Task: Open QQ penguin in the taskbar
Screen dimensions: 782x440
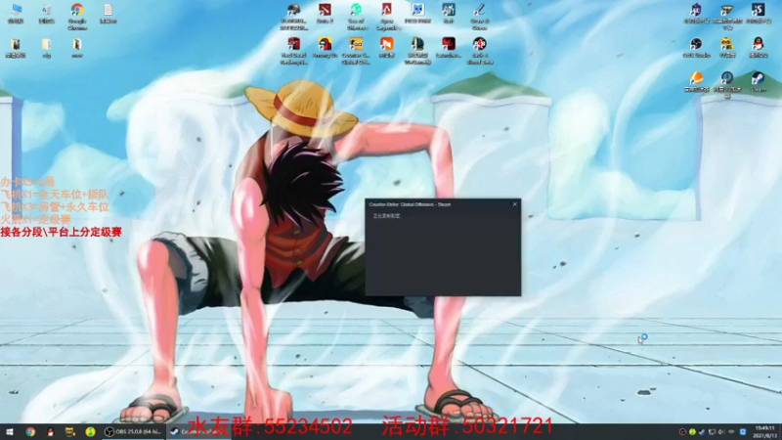Action: click(x=50, y=431)
